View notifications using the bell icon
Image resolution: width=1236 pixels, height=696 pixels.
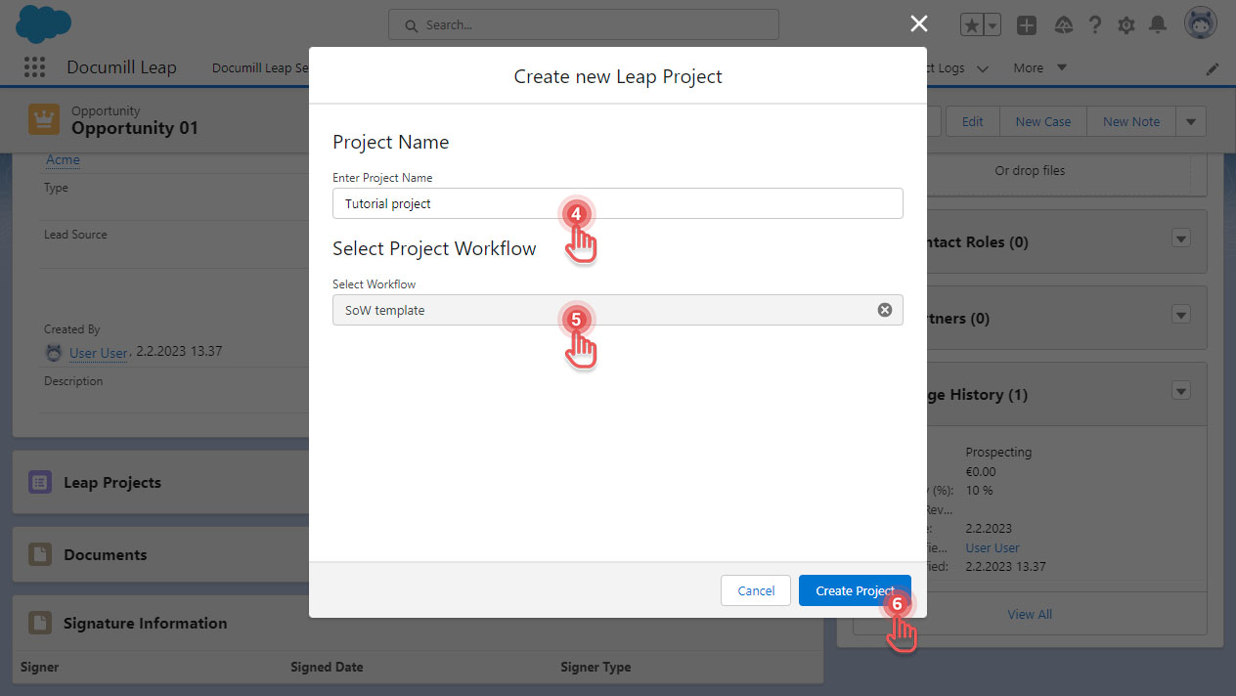click(1159, 24)
